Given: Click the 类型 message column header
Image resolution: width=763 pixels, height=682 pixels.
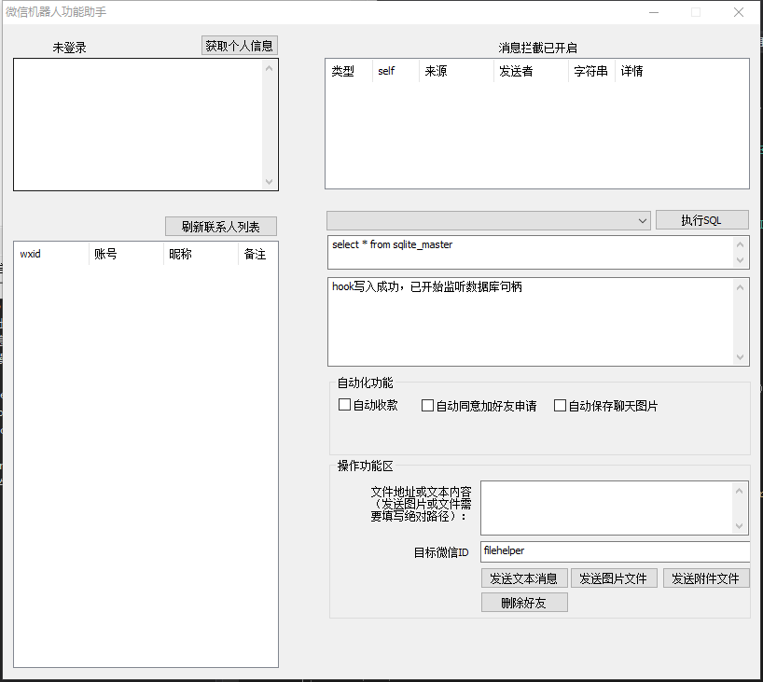Looking at the screenshot, I should (349, 71).
